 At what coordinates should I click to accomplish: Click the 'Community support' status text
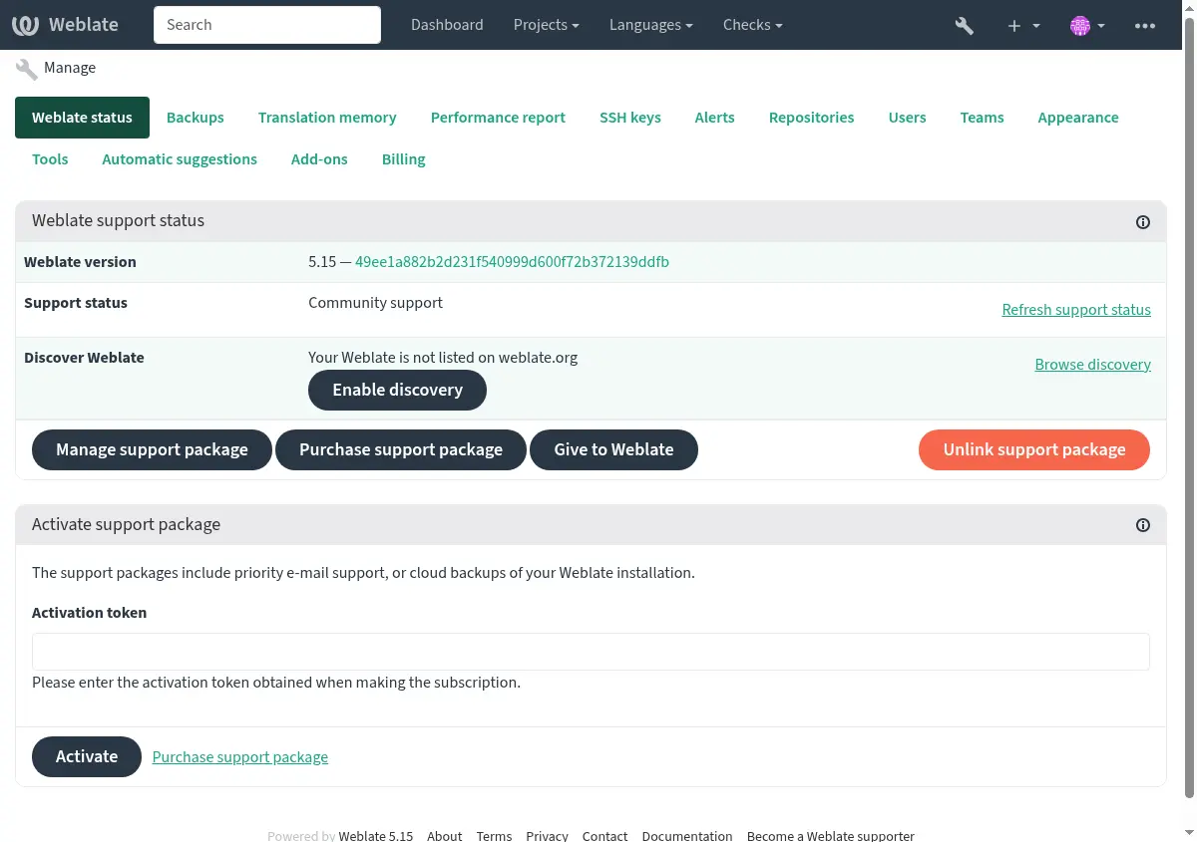point(375,303)
